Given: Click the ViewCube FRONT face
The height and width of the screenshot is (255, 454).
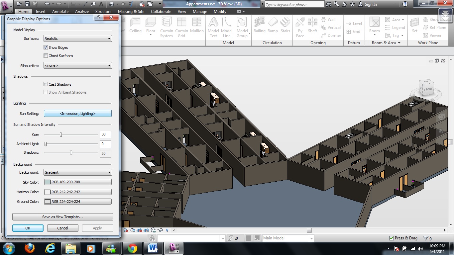Looking at the screenshot, I should coord(428,89).
